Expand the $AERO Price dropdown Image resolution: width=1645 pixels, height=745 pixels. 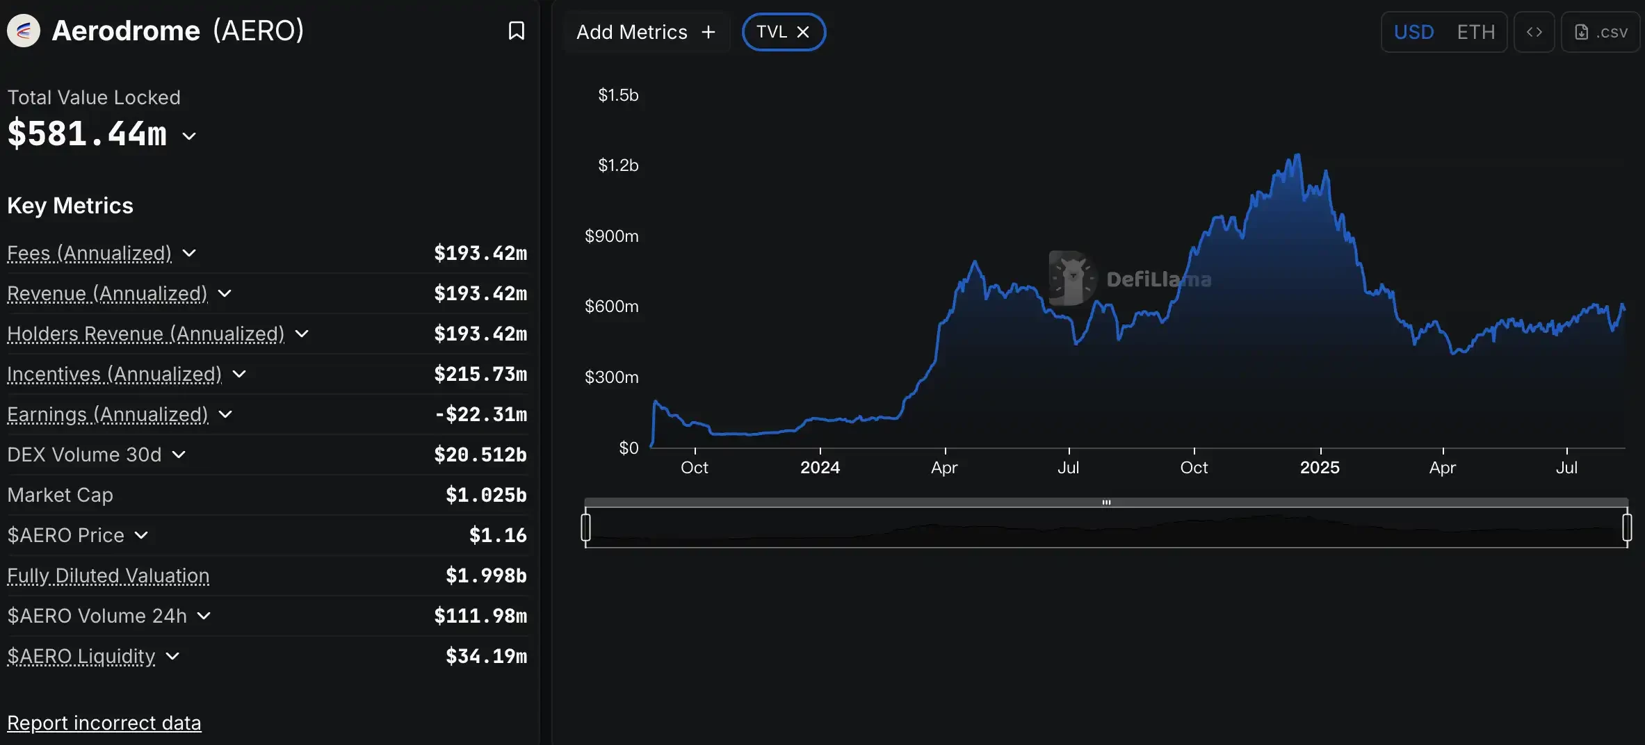[x=142, y=535]
